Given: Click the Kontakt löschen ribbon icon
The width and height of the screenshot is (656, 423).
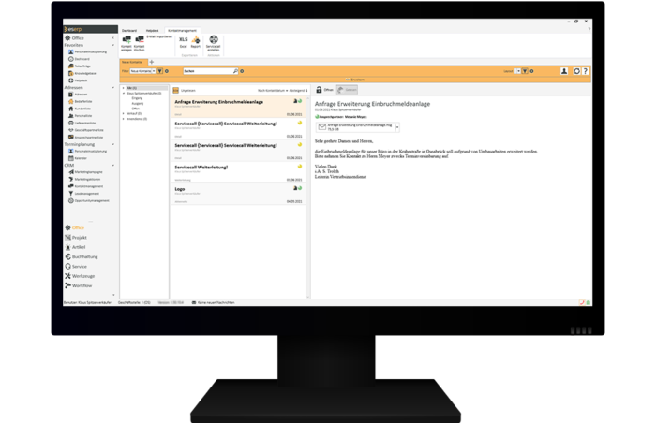Looking at the screenshot, I should click(139, 40).
